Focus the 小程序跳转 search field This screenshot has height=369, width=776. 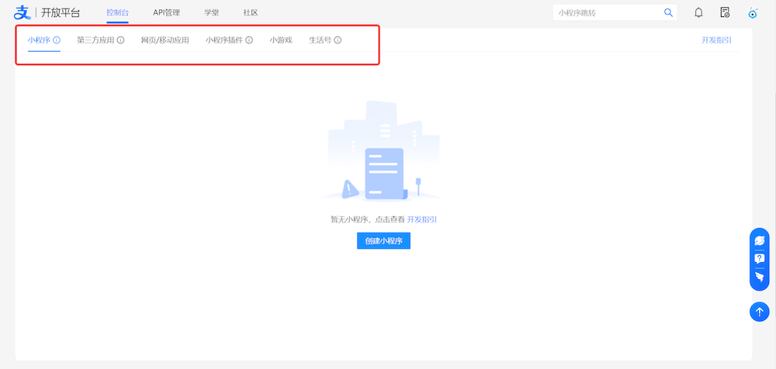(x=605, y=12)
